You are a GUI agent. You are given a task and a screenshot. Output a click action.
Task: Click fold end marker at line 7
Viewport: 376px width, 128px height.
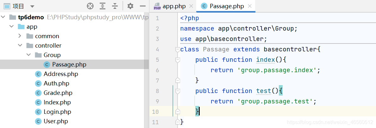[x=178, y=80]
